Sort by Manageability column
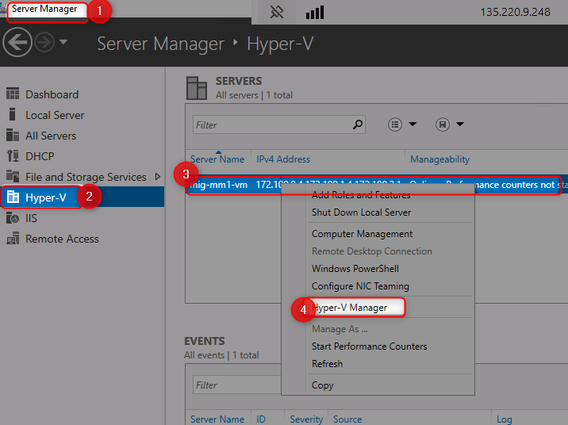This screenshot has height=425, width=568. tap(439, 159)
